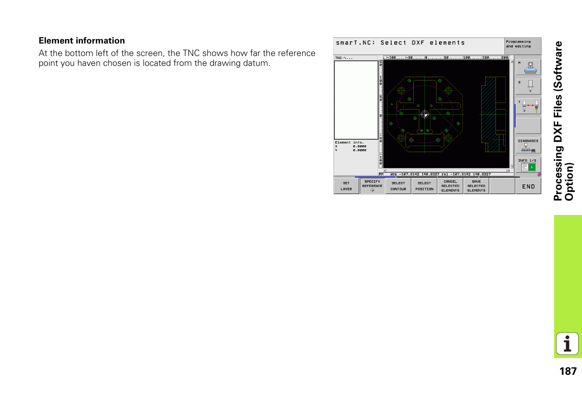Click SAVE SELECTED ELEMENTS soft key
This screenshot has height=411, width=582.
tap(477, 186)
